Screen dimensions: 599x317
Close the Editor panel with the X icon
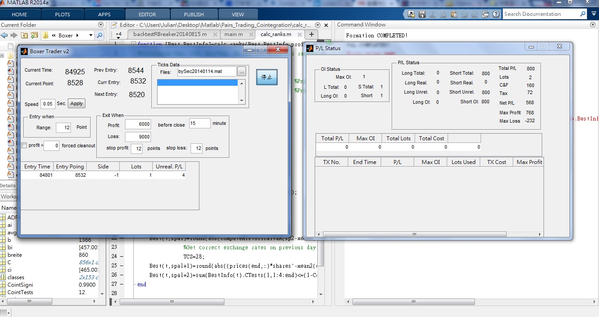click(x=326, y=25)
